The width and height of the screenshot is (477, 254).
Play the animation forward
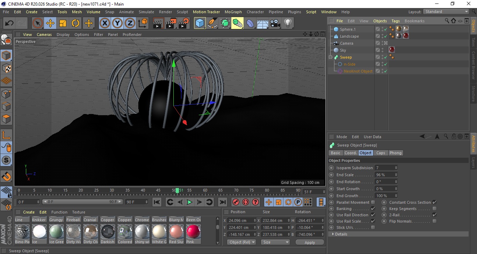point(189,202)
